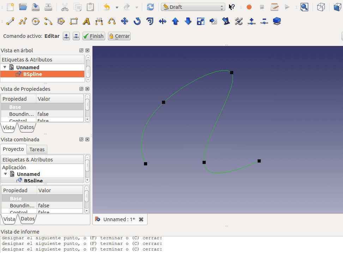Switch to the Tareas tab
The width and height of the screenshot is (343, 253).
[37, 149]
